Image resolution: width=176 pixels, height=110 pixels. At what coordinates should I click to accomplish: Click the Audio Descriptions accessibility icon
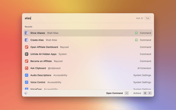(x=27, y=75)
